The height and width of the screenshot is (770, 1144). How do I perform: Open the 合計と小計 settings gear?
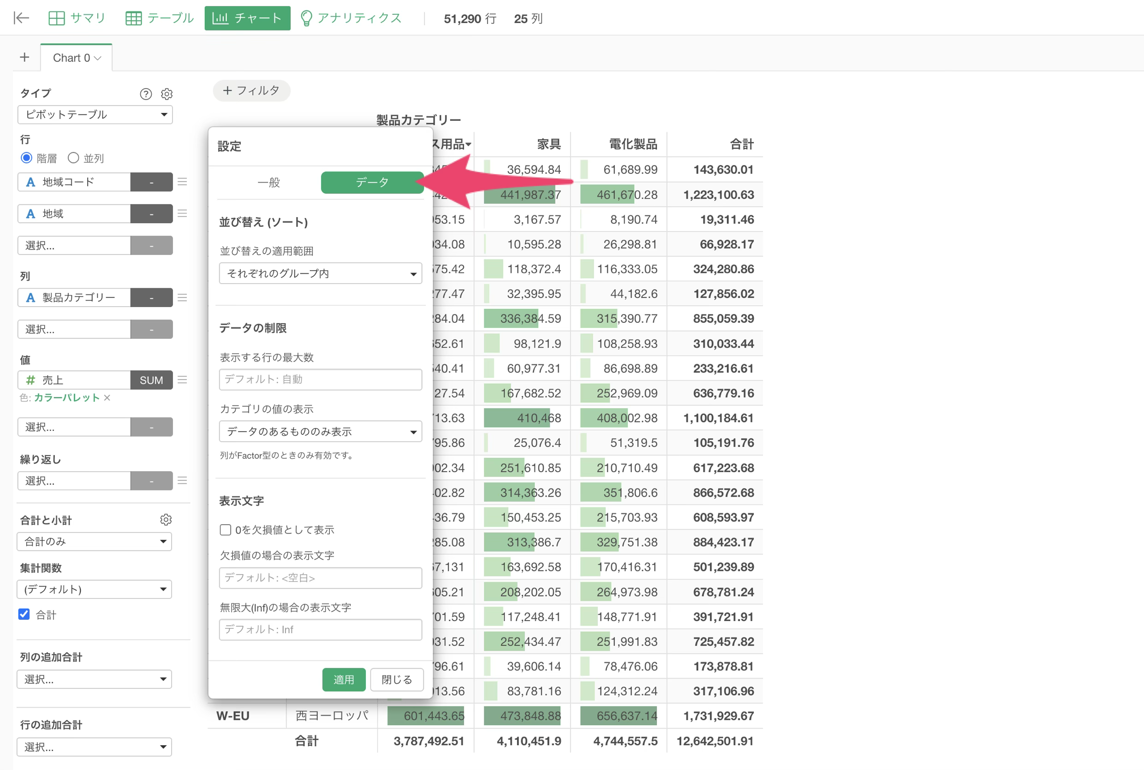[x=166, y=520]
